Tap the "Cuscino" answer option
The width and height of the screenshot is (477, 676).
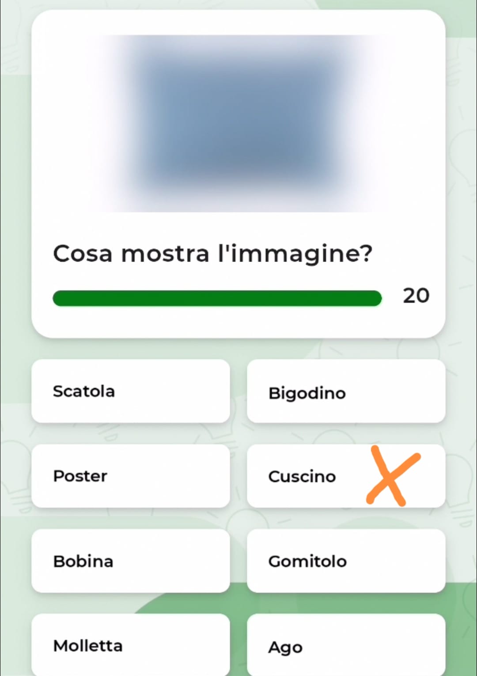tap(309, 476)
